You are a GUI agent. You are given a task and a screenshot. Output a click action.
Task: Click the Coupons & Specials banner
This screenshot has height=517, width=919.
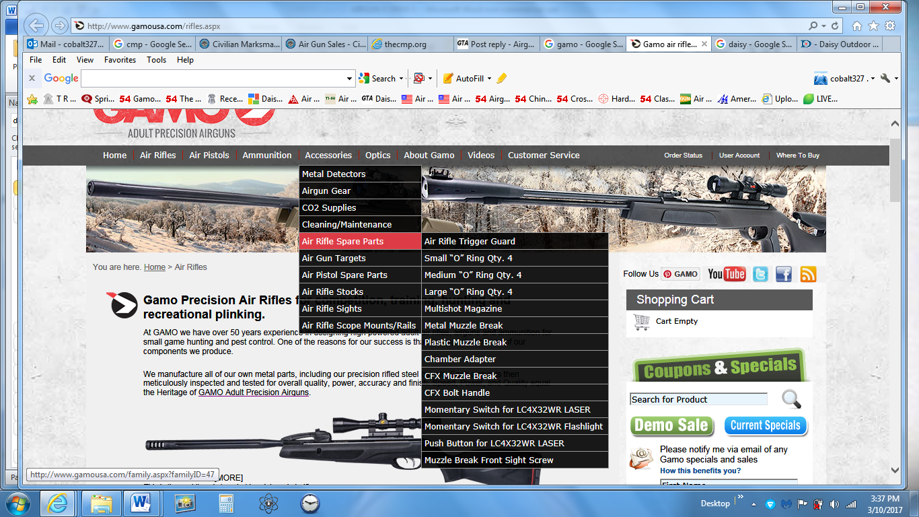pyautogui.click(x=719, y=367)
